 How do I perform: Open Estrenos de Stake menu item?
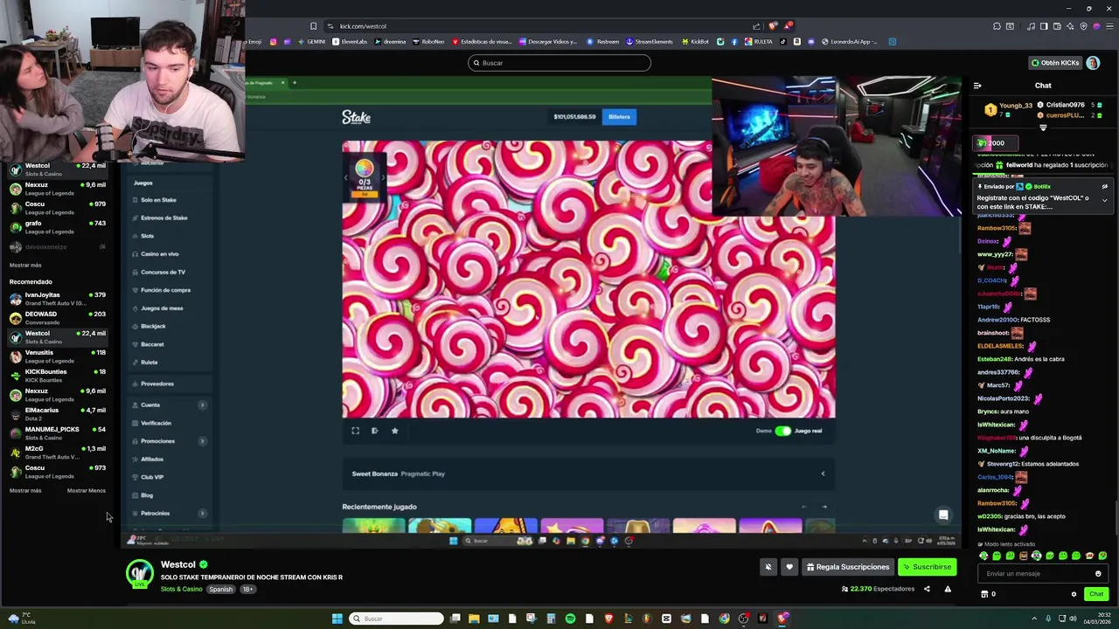coord(164,218)
